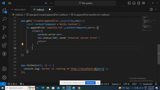Image resolution: width=160 pixels, height=90 pixels.
Task: Go back with the left arrow
Action: [46, 3]
